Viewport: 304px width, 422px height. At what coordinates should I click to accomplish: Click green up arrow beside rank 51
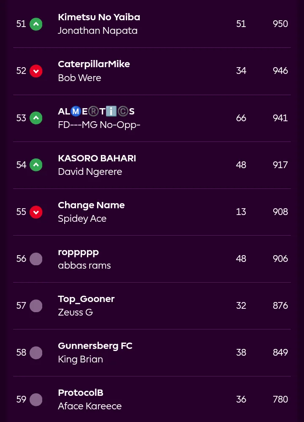(36, 24)
